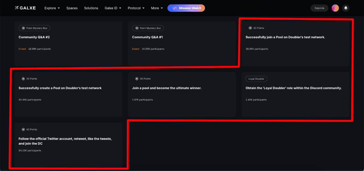Click Point Mystery Box badge on Q&A #1
Viewport: 364px width, 171px height.
click(x=148, y=28)
